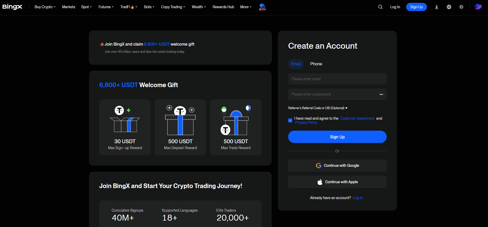Open the search magnifier icon
Viewport: 488px width, 227px height.
click(x=380, y=7)
